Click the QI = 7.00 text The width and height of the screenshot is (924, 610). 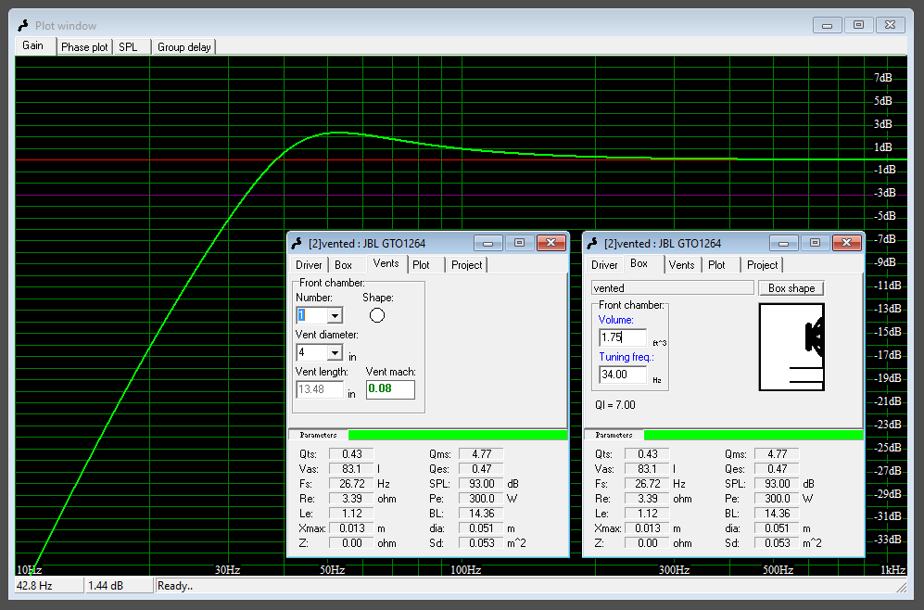615,405
